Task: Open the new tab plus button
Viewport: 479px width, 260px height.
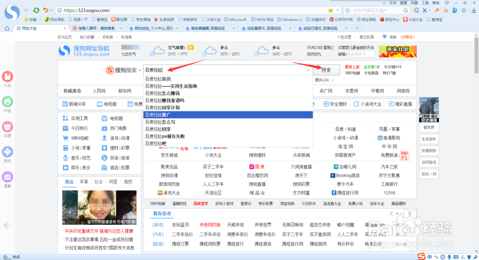Action: click(x=356, y=28)
